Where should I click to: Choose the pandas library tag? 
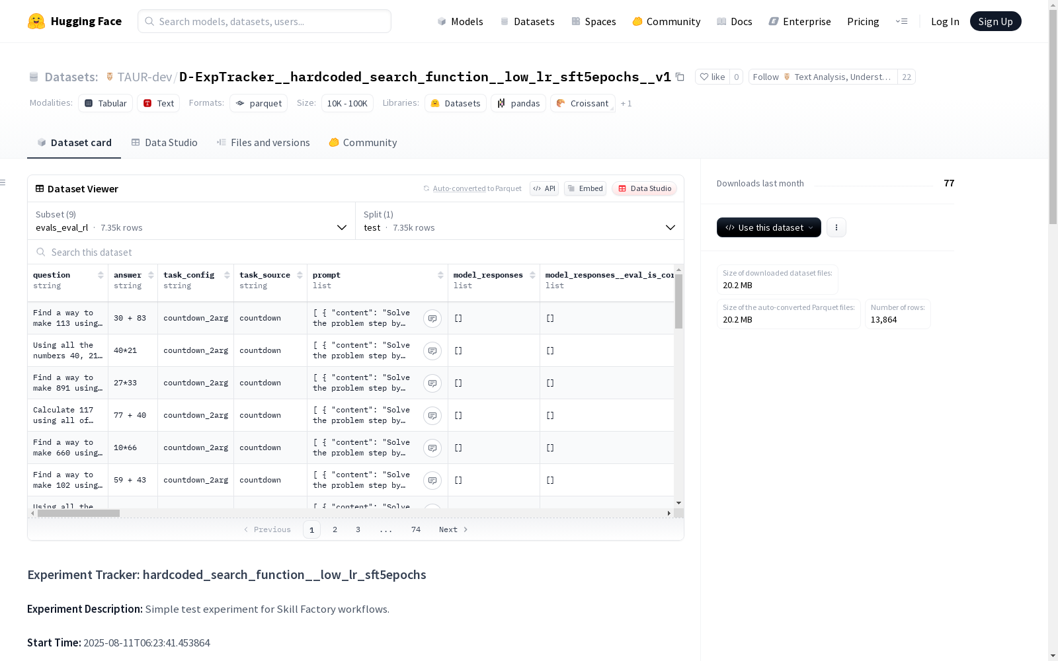518,103
